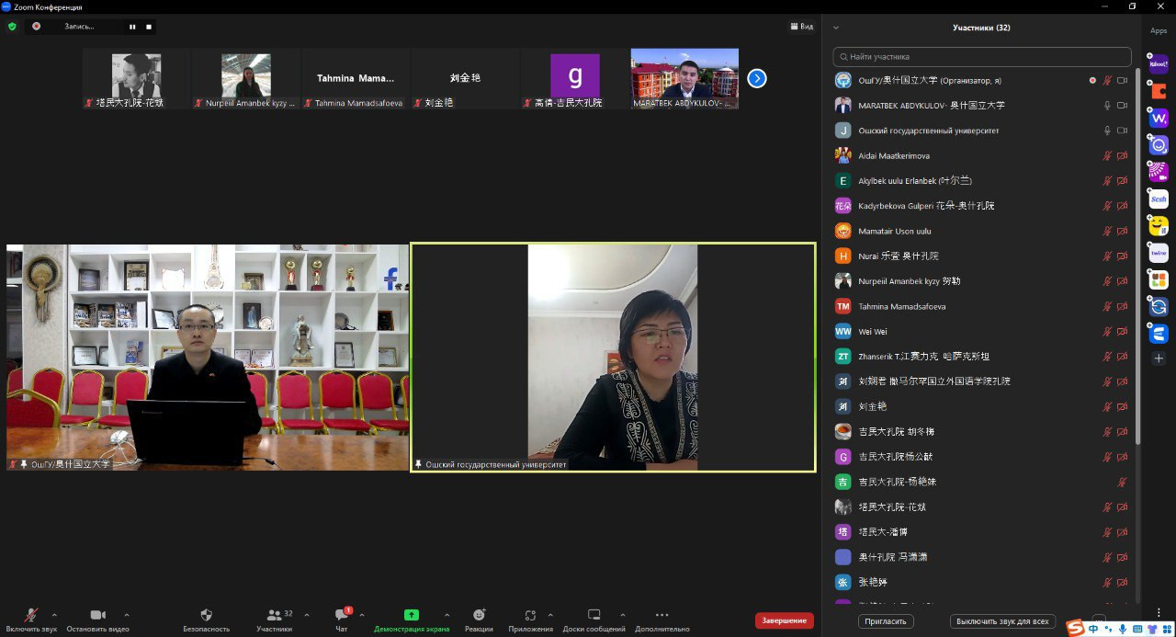
Task: Click the green Share Screen (Демонстрация экрана) icon
Action: [x=411, y=615]
